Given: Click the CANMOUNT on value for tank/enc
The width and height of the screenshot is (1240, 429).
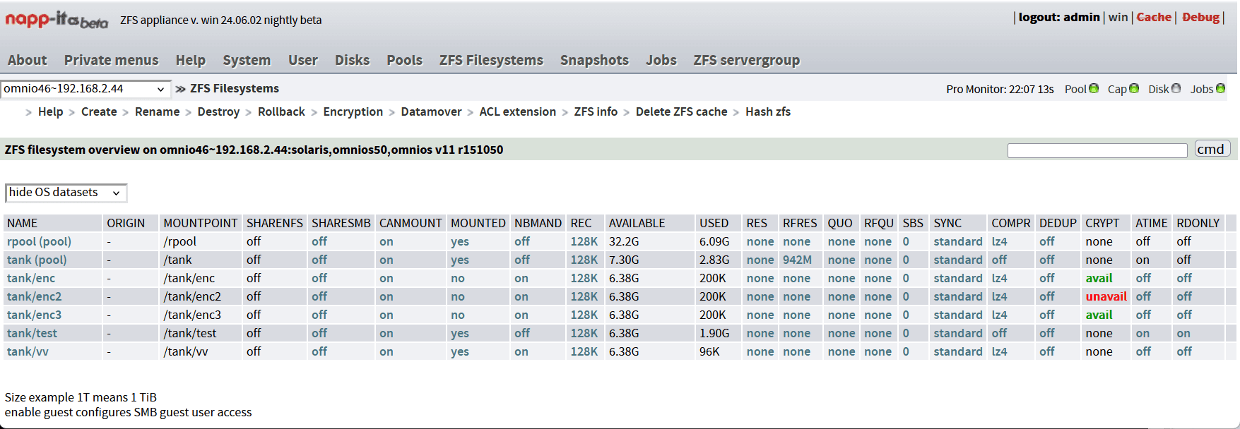Looking at the screenshot, I should pyautogui.click(x=386, y=278).
